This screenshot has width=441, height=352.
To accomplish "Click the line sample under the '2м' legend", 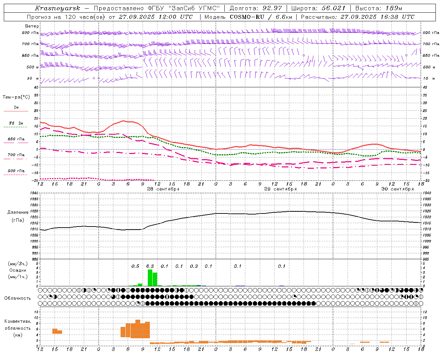I will click(16, 111).
